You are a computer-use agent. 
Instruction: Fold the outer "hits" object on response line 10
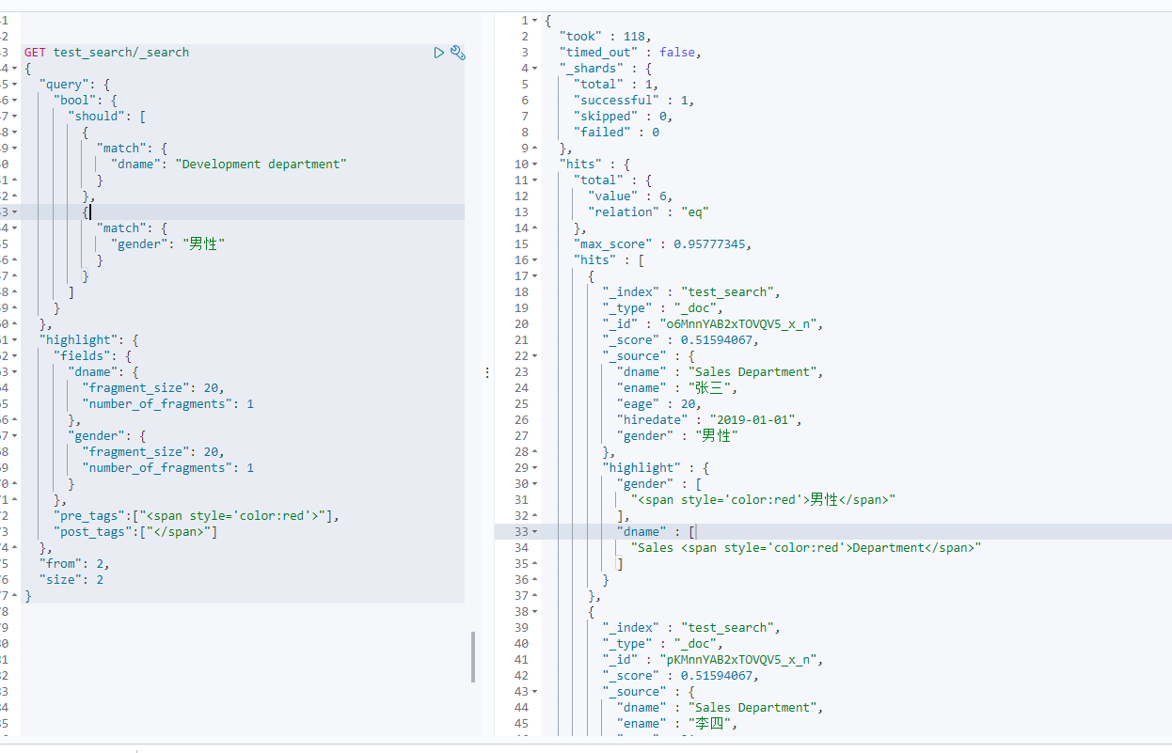pyautogui.click(x=535, y=164)
